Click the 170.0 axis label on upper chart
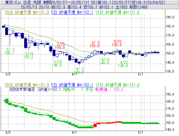179x136 pixels. click(170, 35)
